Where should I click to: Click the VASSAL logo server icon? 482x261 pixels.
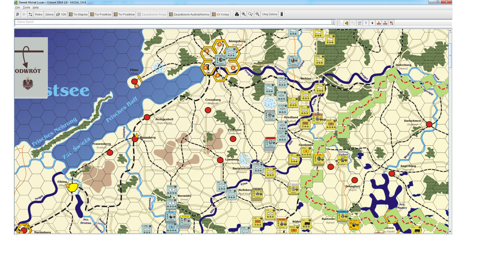coord(346,23)
